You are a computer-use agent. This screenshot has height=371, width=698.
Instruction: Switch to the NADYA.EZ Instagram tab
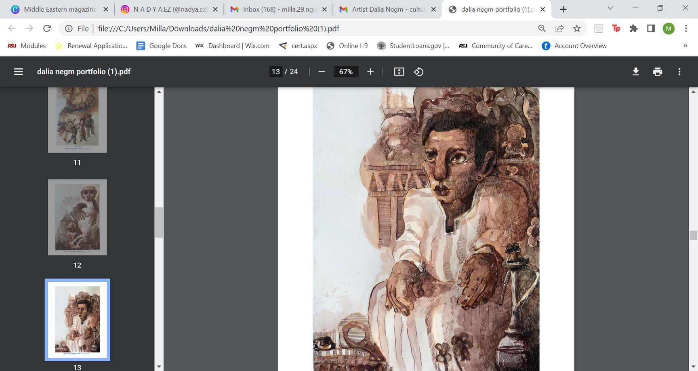170,9
